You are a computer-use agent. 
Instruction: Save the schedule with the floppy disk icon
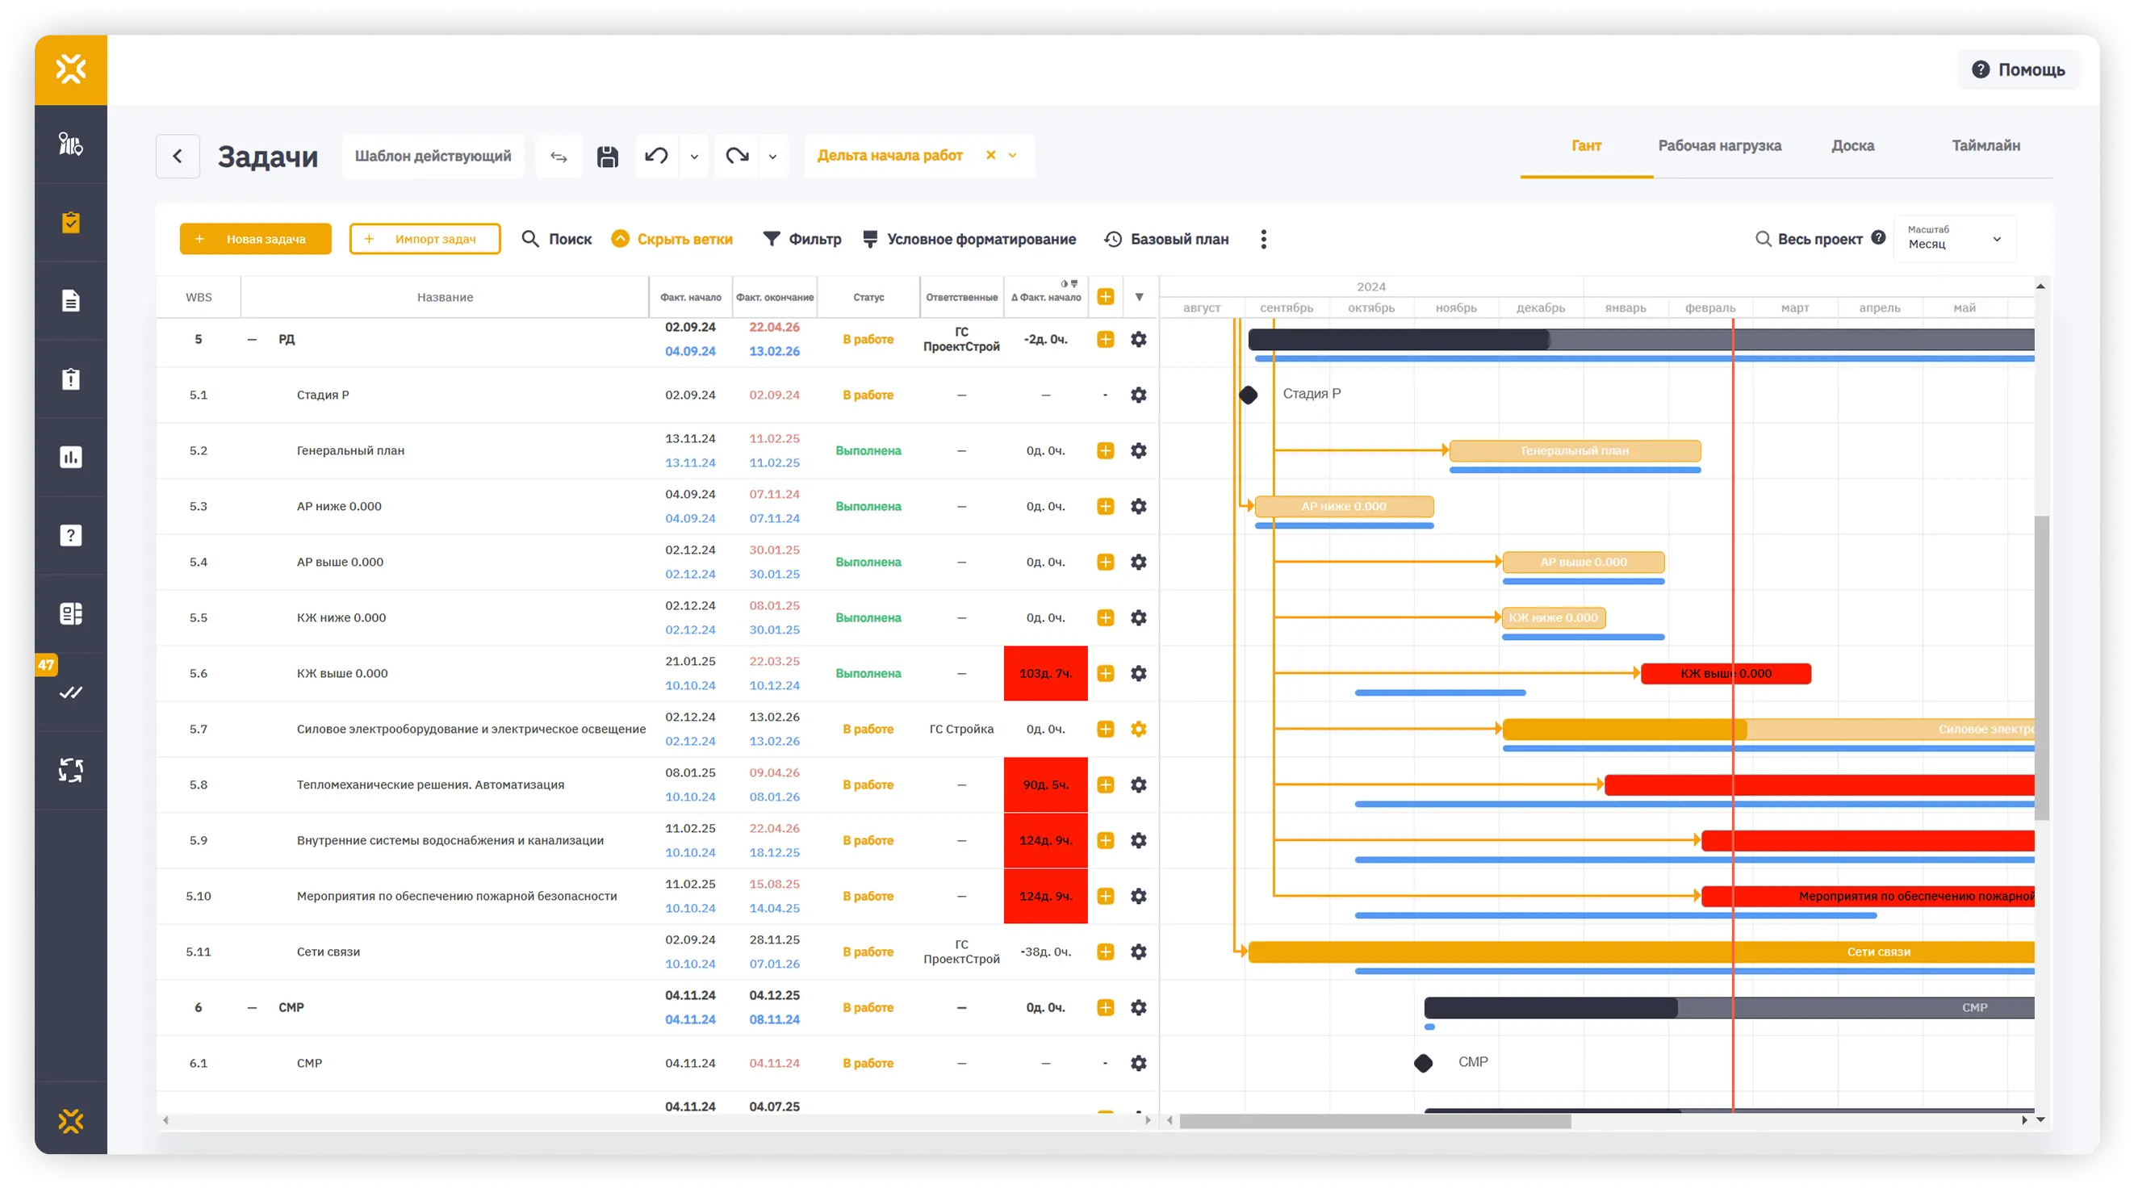pyautogui.click(x=607, y=156)
